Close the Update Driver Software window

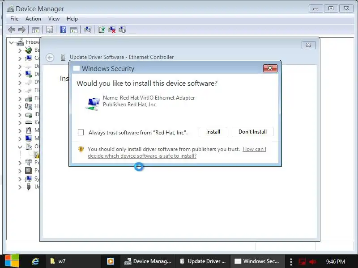click(309, 45)
